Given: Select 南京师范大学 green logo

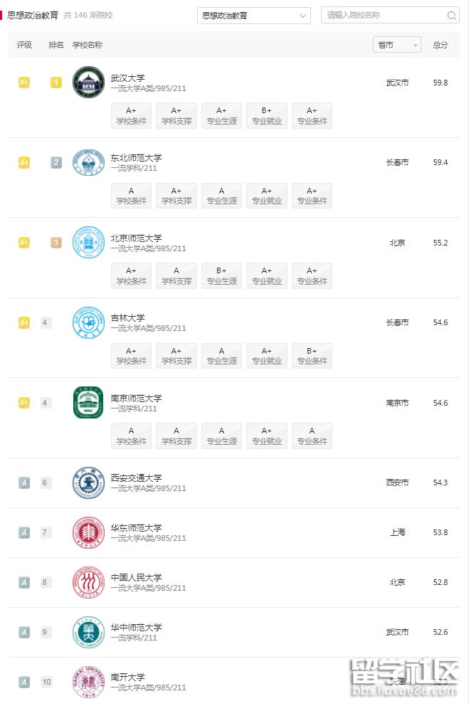Looking at the screenshot, I should tap(88, 403).
